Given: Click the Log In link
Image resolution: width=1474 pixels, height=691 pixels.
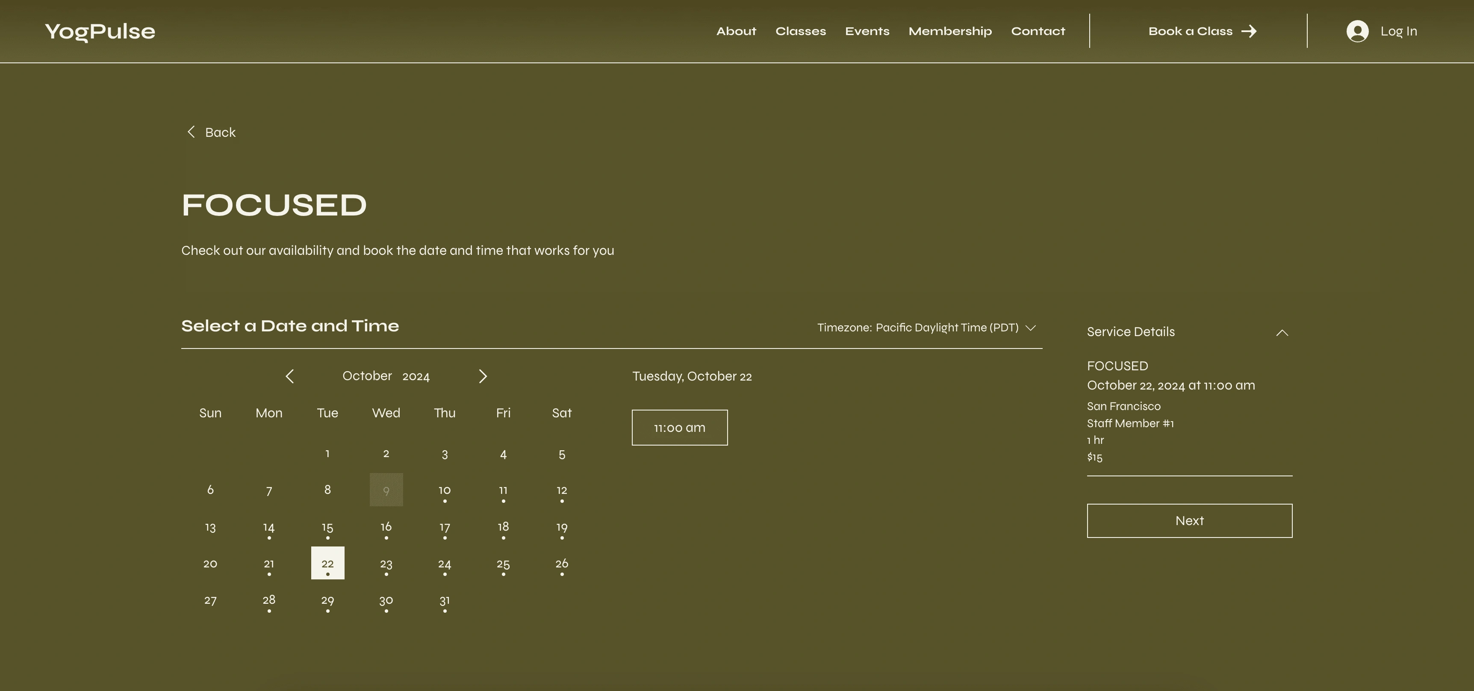Looking at the screenshot, I should pos(1398,31).
